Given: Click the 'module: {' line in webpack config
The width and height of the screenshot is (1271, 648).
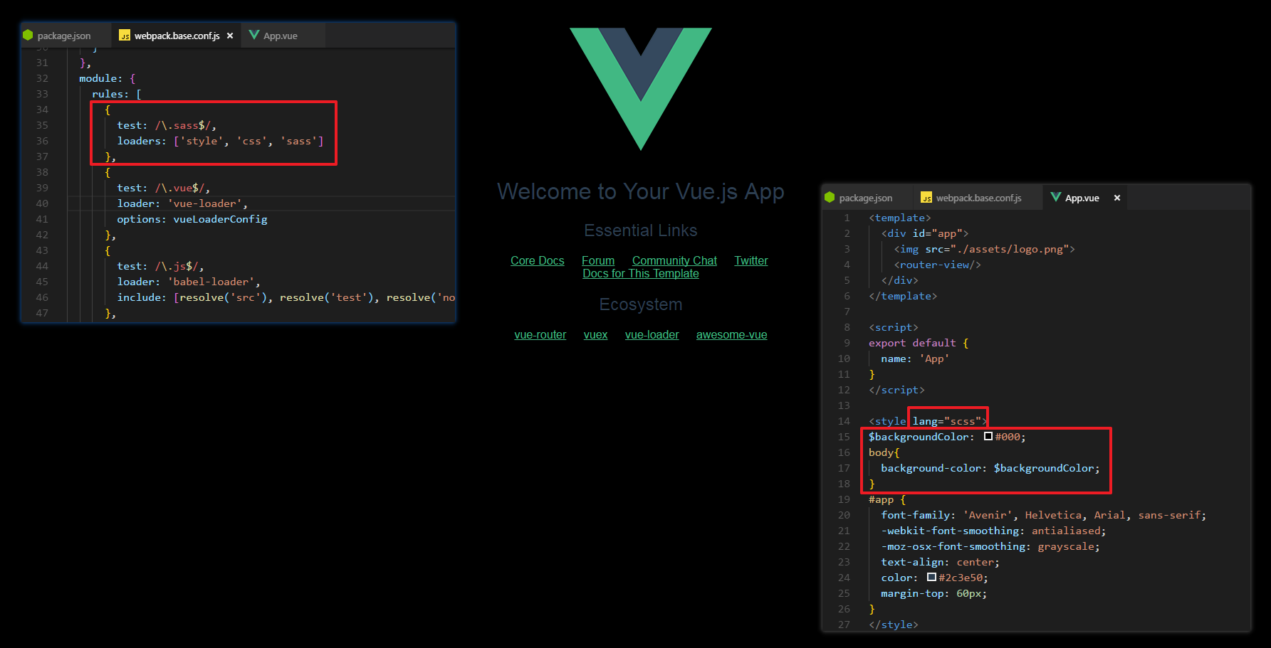Looking at the screenshot, I should [x=107, y=78].
